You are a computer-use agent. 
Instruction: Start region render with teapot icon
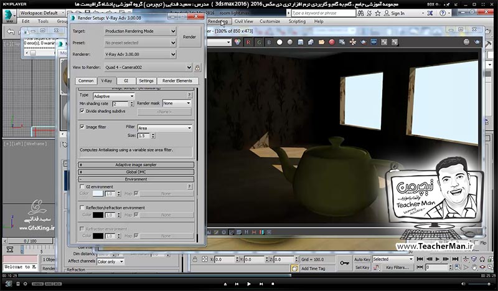click(x=364, y=42)
